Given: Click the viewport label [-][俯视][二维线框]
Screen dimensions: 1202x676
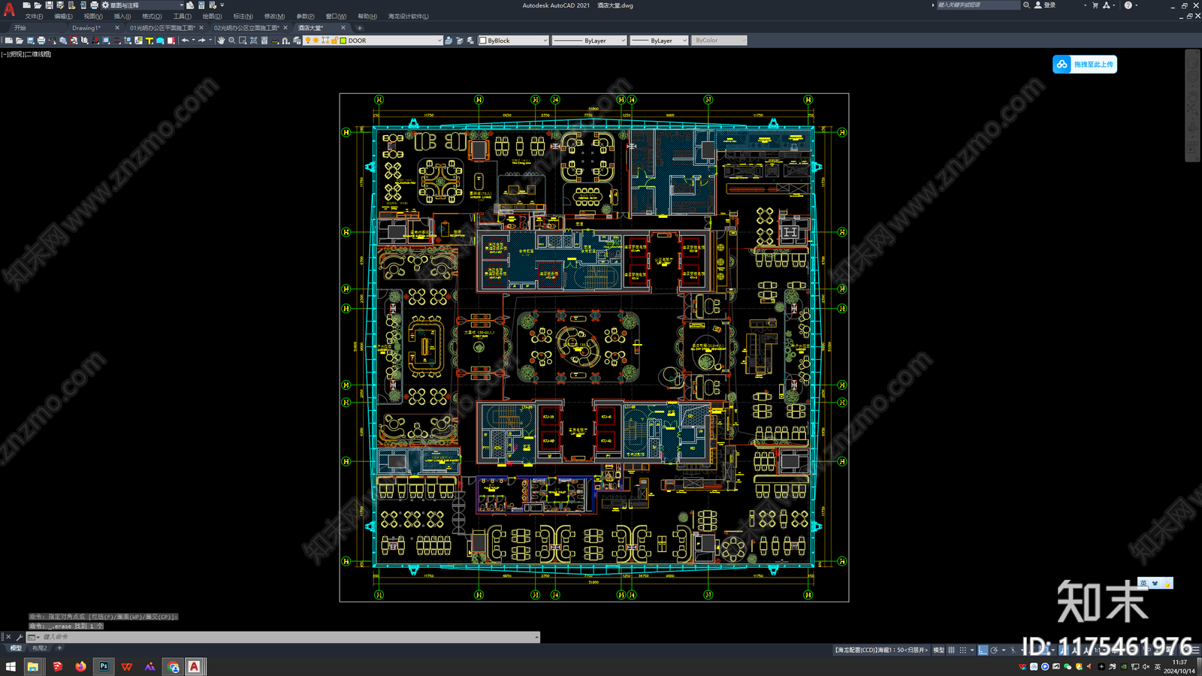Looking at the screenshot, I should (x=26, y=54).
